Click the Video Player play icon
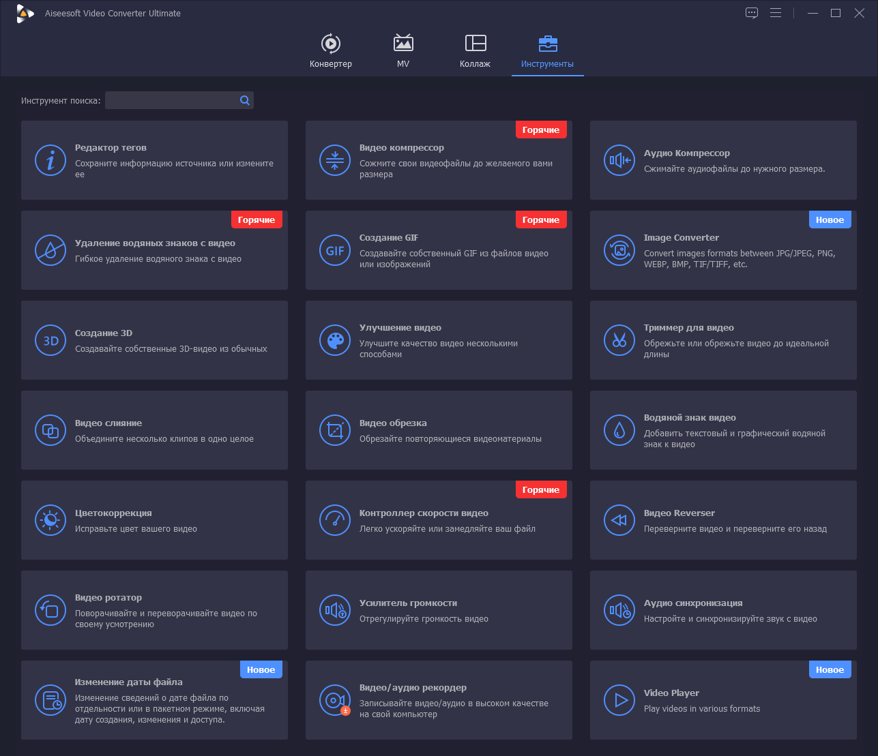Image resolution: width=878 pixels, height=756 pixels. pyautogui.click(x=619, y=700)
